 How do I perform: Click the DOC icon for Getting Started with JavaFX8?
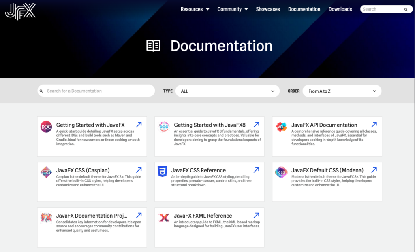(x=164, y=127)
